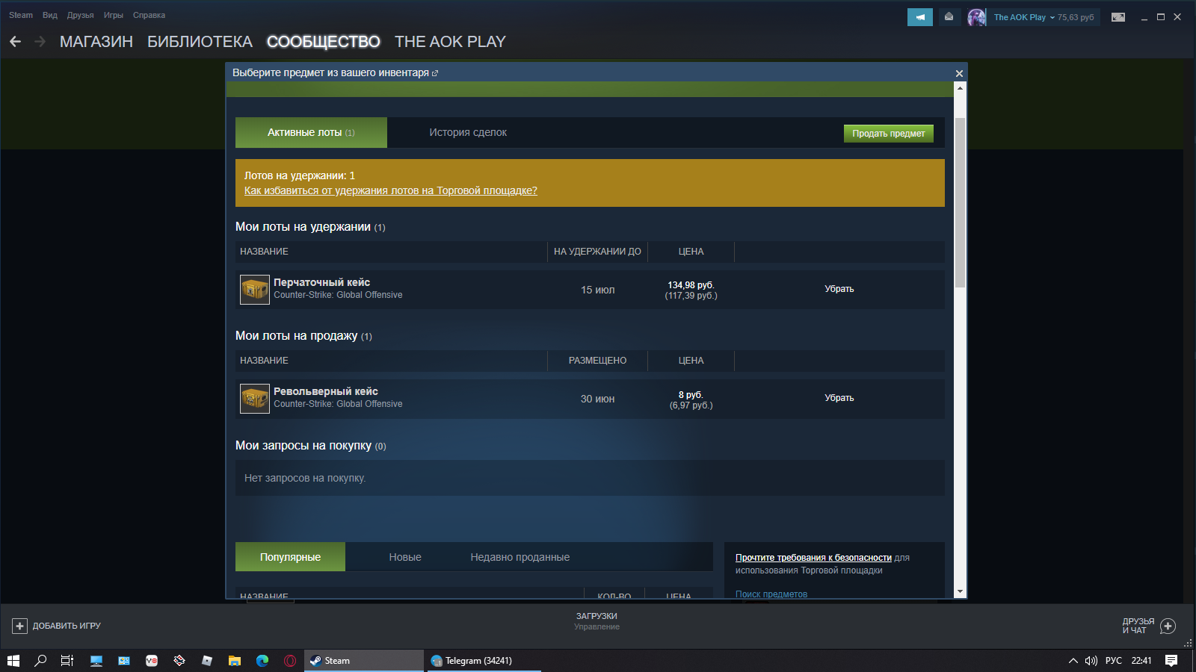The width and height of the screenshot is (1196, 672).
Task: Go to МАГАЗИН section
Action: [96, 42]
